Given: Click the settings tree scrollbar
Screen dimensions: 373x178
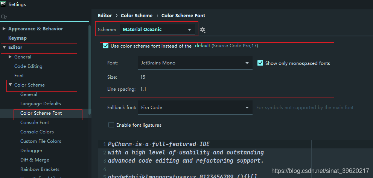Looking at the screenshot, I should pos(90,70).
